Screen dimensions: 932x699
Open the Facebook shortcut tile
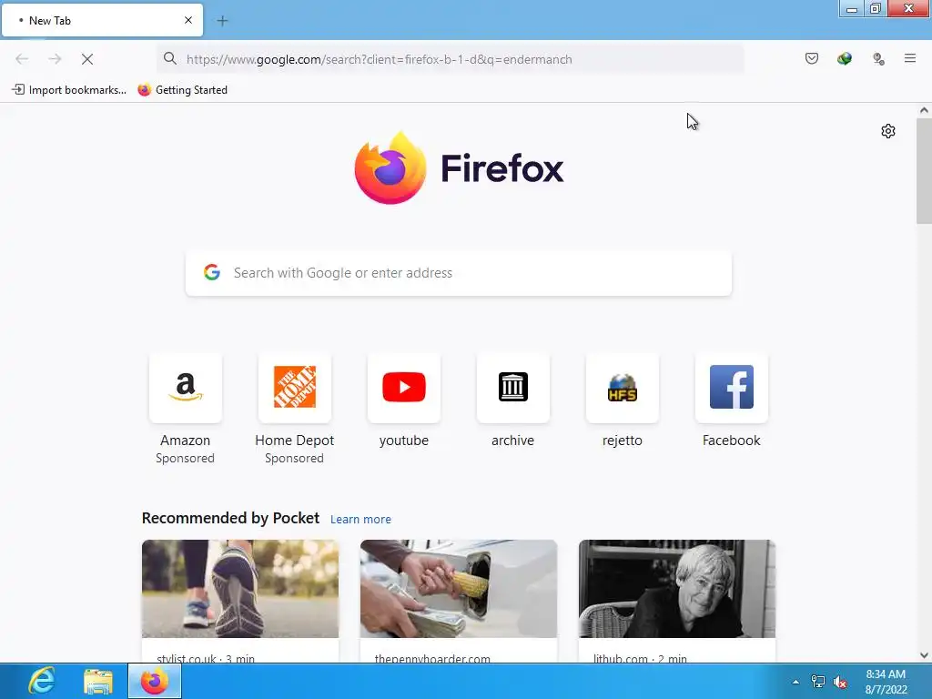click(x=732, y=388)
